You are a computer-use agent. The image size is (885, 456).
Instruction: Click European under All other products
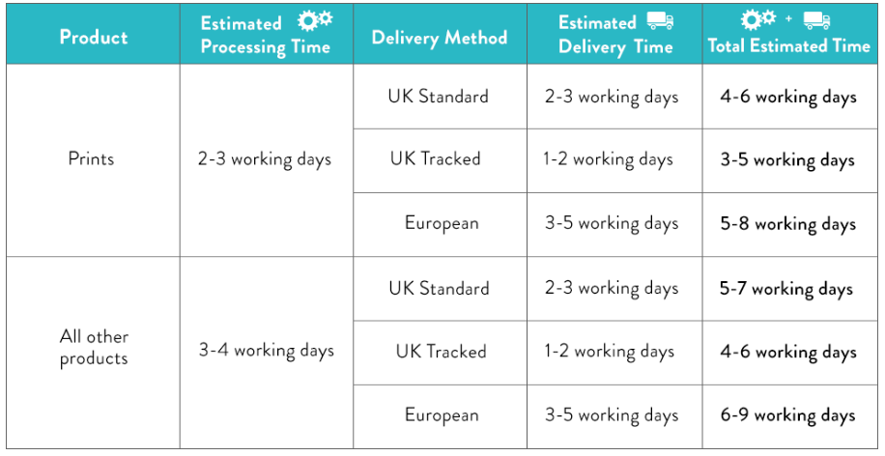tap(442, 416)
